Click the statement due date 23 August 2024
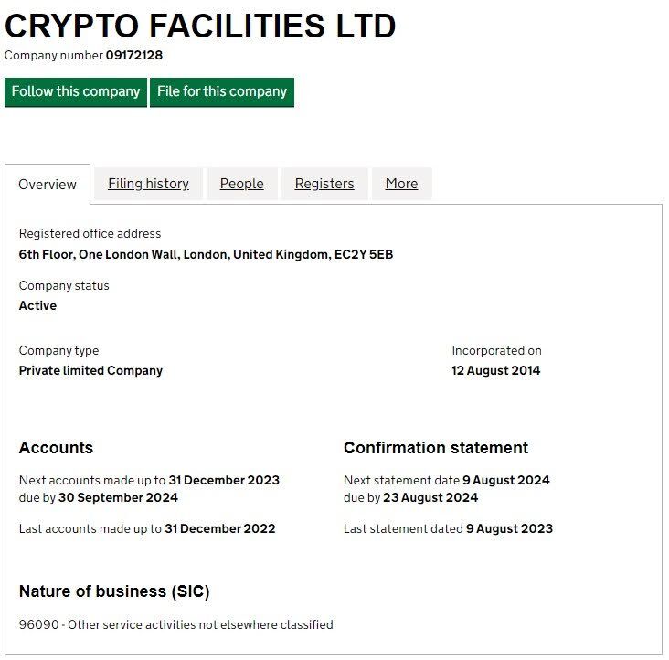 [430, 498]
